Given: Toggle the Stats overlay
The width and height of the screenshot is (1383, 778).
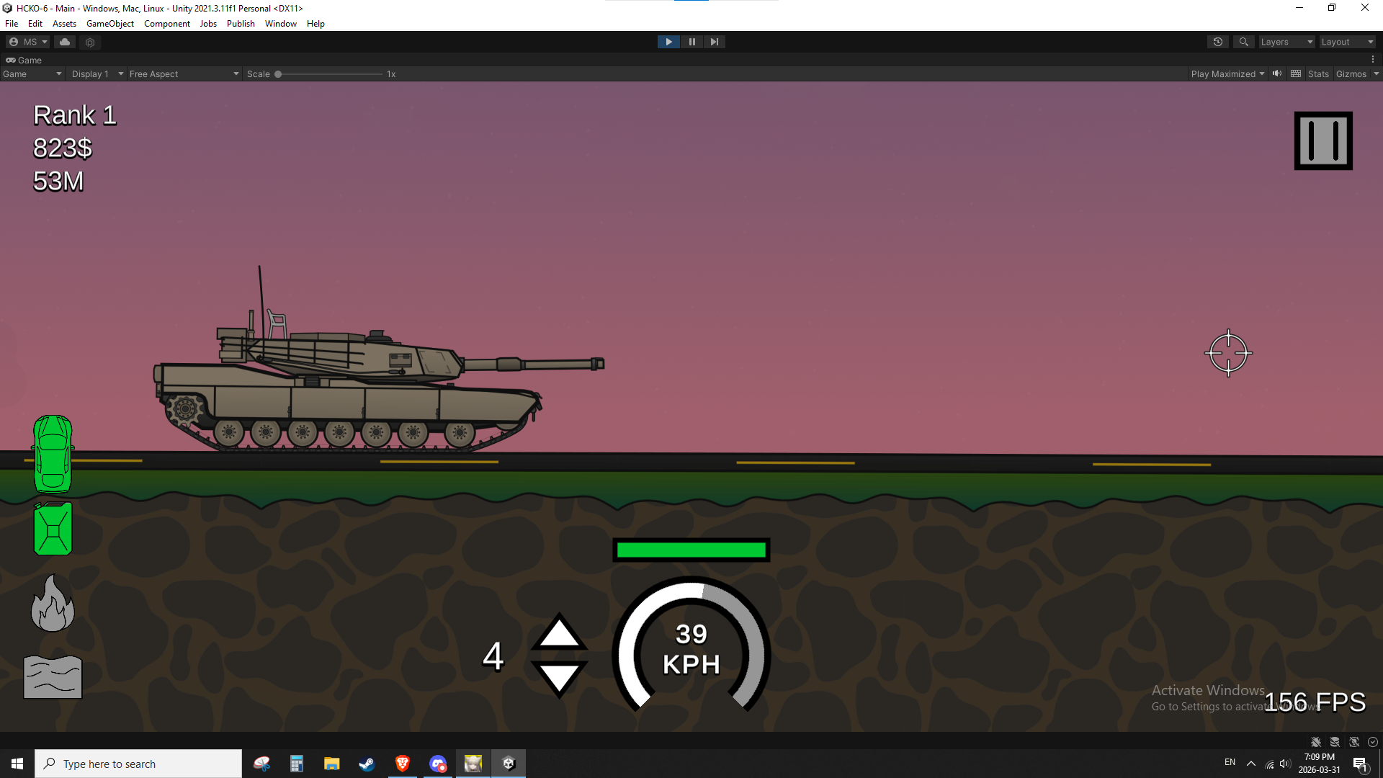Looking at the screenshot, I should [x=1318, y=73].
